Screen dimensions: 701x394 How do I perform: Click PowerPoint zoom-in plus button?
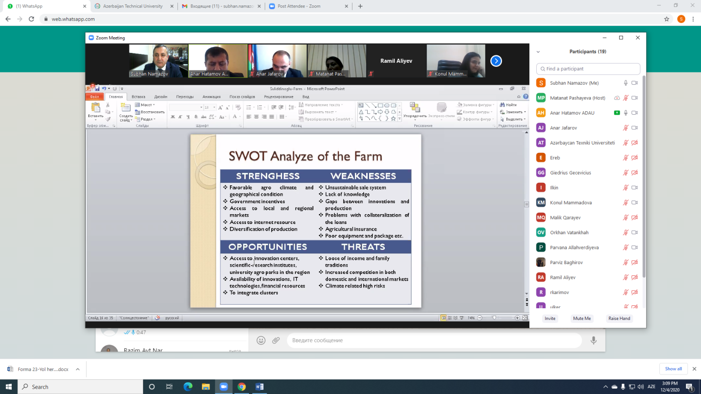click(517, 318)
